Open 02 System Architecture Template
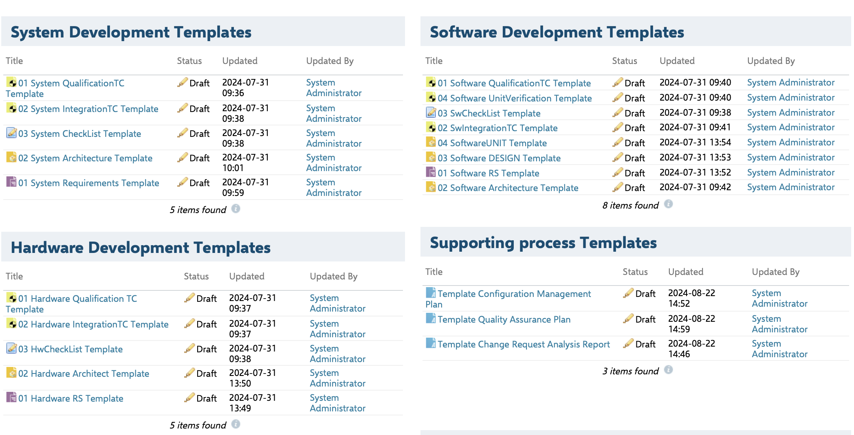The image size is (854, 435). click(85, 158)
